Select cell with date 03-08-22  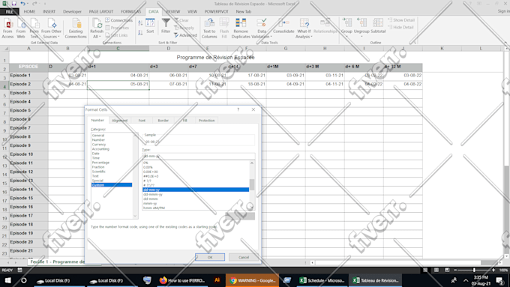point(403,76)
